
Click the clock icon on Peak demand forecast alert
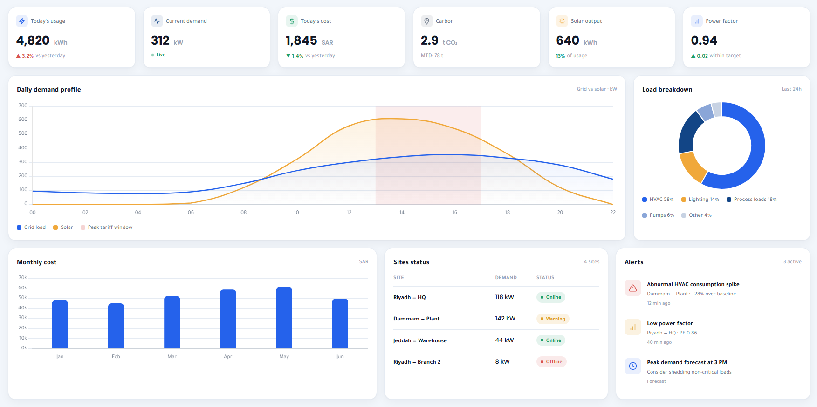click(633, 366)
